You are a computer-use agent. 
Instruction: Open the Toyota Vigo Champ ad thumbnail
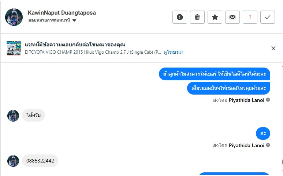[14, 48]
